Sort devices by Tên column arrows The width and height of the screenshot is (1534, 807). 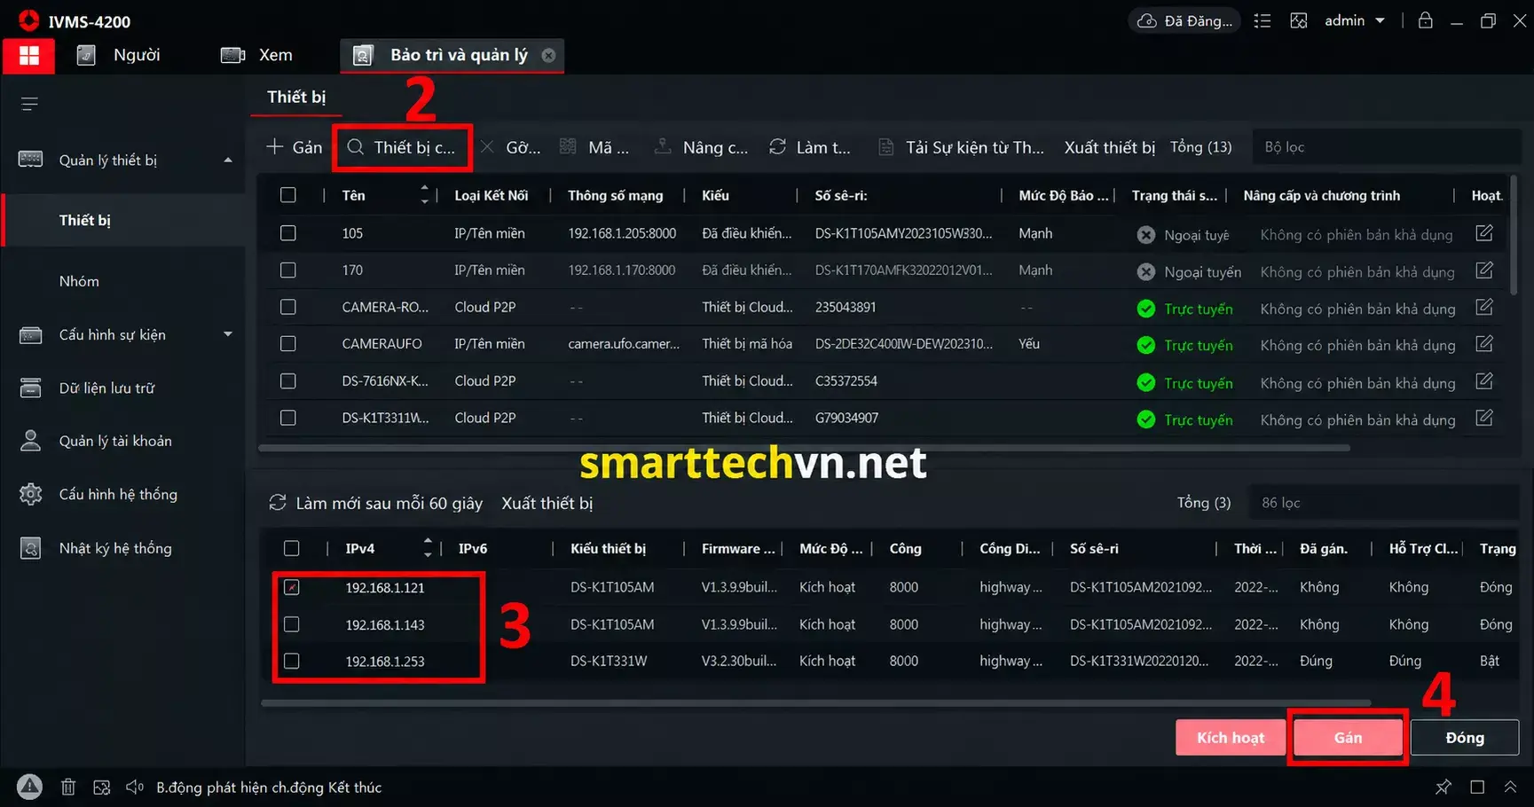tap(424, 195)
